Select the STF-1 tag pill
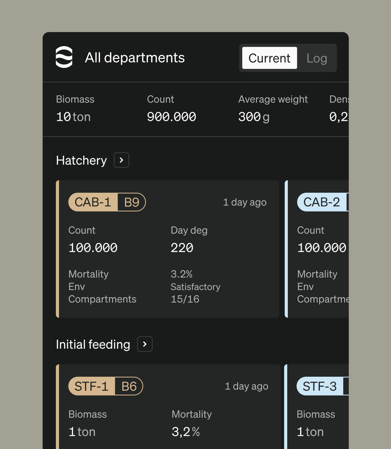Image resolution: width=391 pixels, height=449 pixels. [92, 386]
